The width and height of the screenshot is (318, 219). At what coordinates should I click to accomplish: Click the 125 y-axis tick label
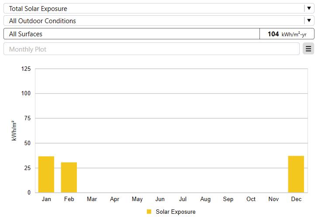click(26, 69)
